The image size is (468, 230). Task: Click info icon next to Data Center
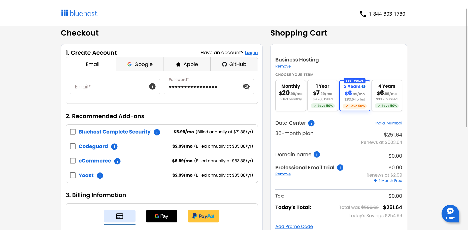pos(311,123)
